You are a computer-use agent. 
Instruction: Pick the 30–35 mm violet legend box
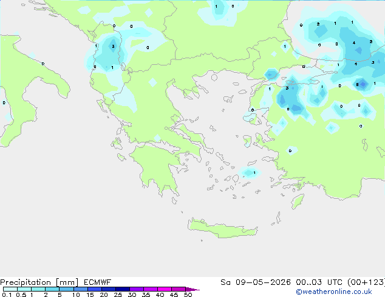(x=137, y=289)
